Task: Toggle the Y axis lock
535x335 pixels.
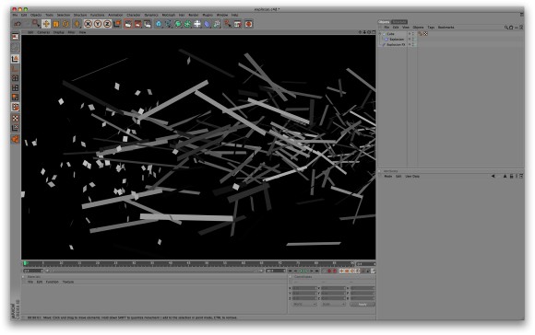Action: 98,24
